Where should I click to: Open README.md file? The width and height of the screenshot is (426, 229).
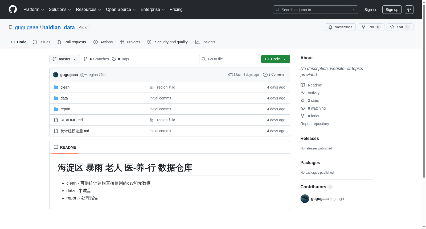[x=72, y=120]
